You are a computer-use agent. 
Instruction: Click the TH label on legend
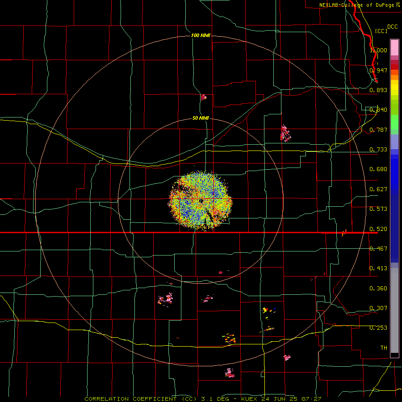(x=384, y=348)
